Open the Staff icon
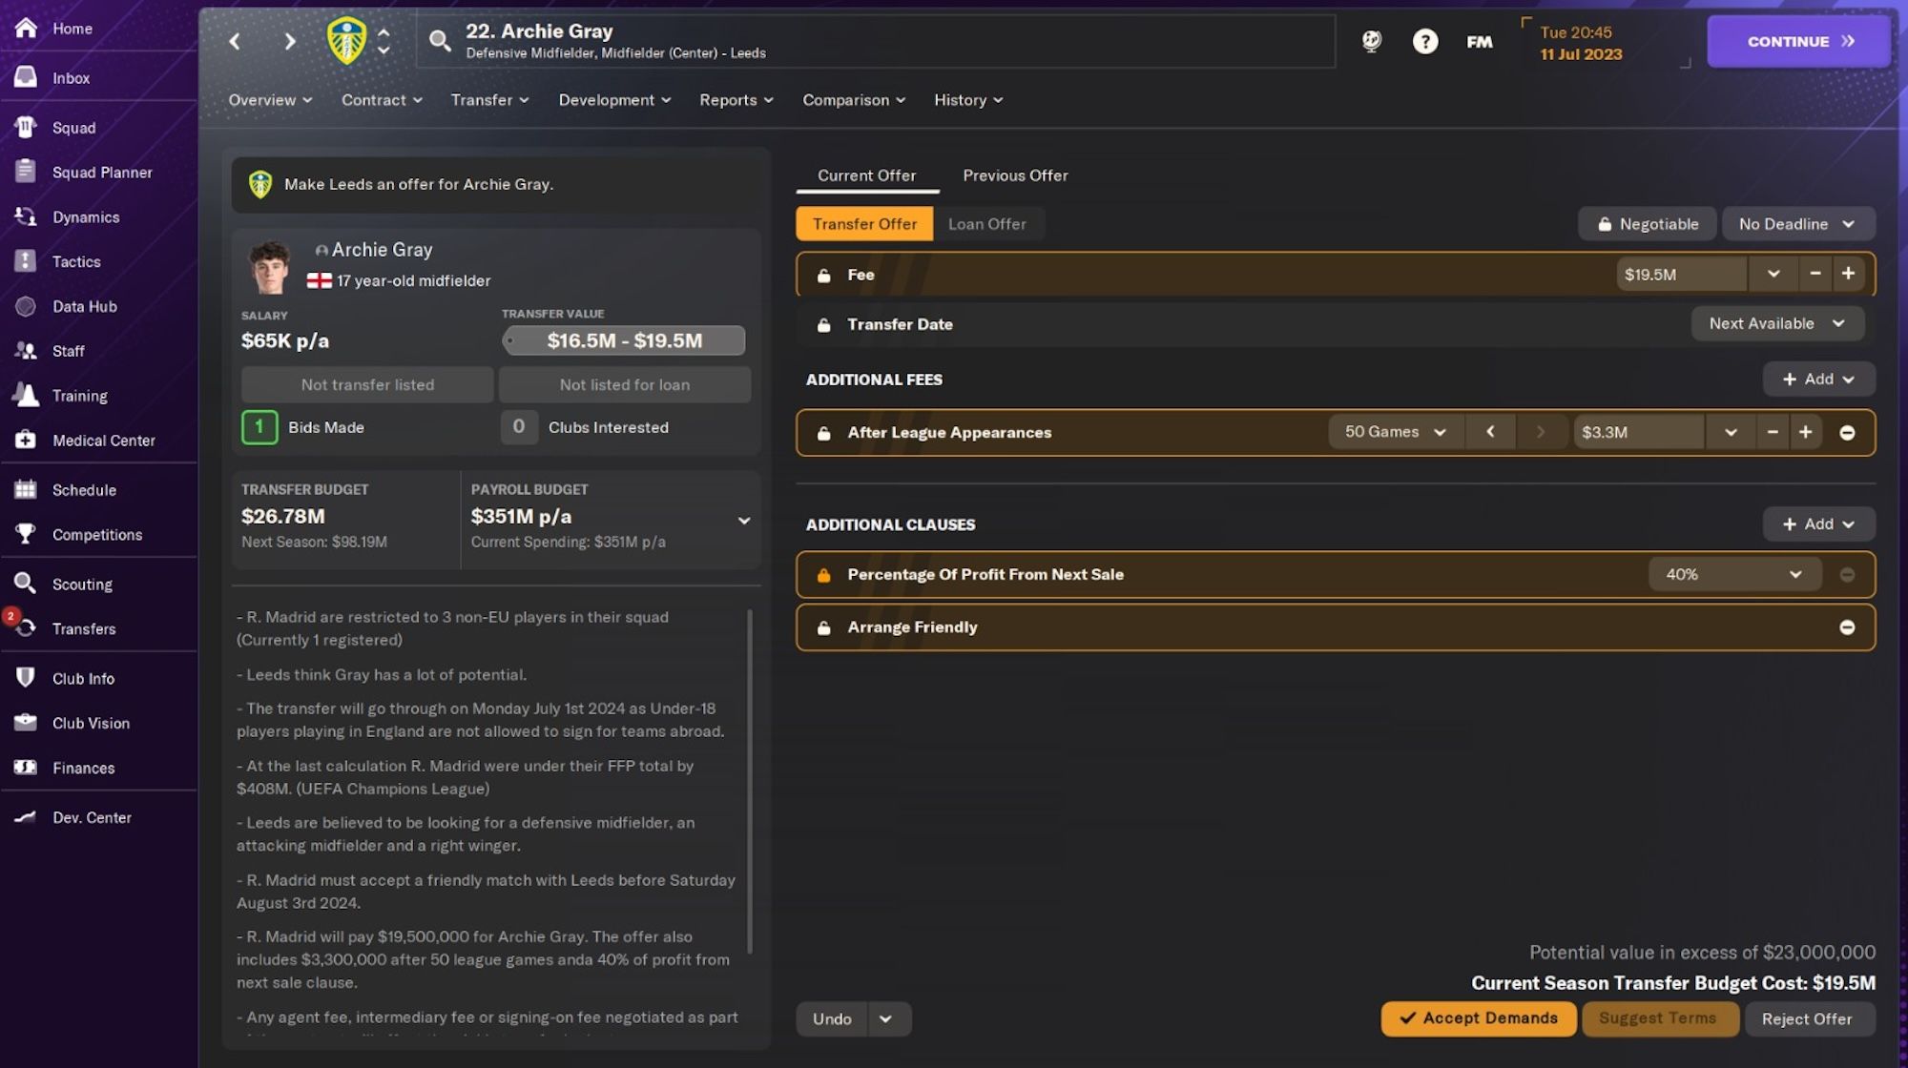Image resolution: width=1908 pixels, height=1068 pixels. click(x=26, y=351)
